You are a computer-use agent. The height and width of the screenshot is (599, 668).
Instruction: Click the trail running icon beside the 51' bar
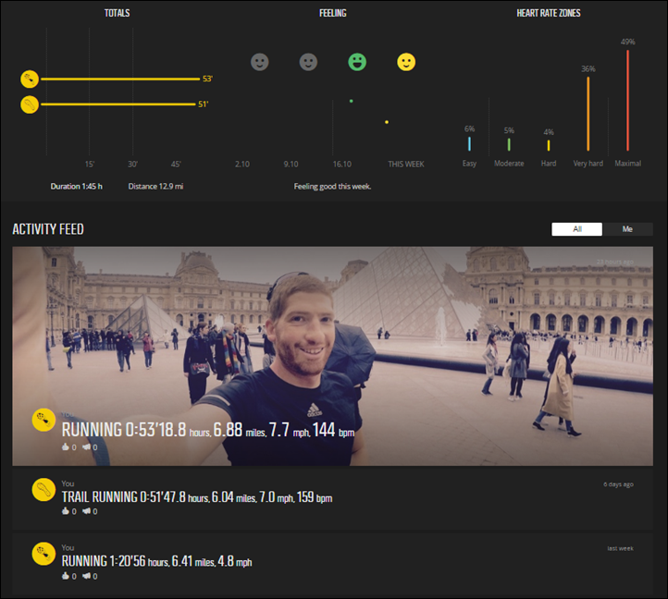[30, 104]
